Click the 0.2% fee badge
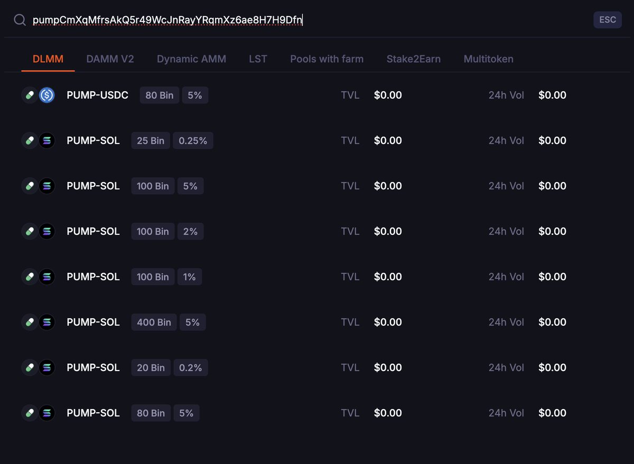 (191, 367)
